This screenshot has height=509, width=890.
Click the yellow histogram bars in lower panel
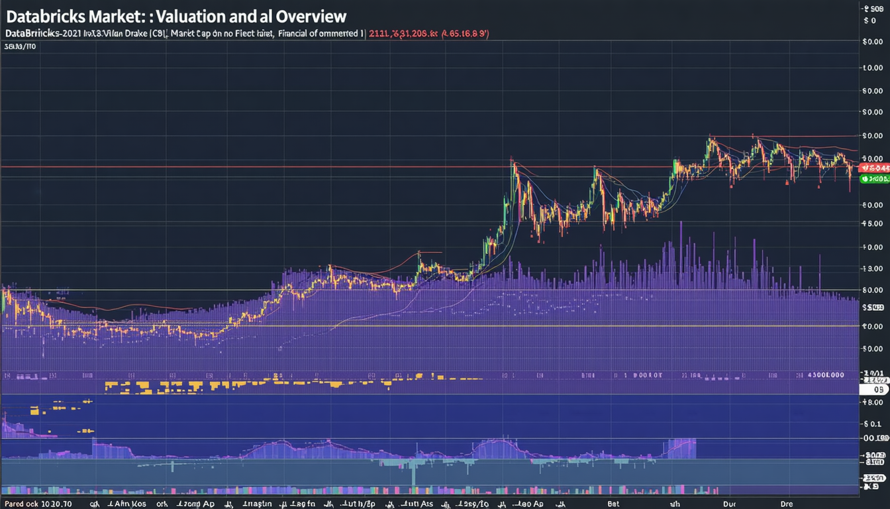(199, 384)
